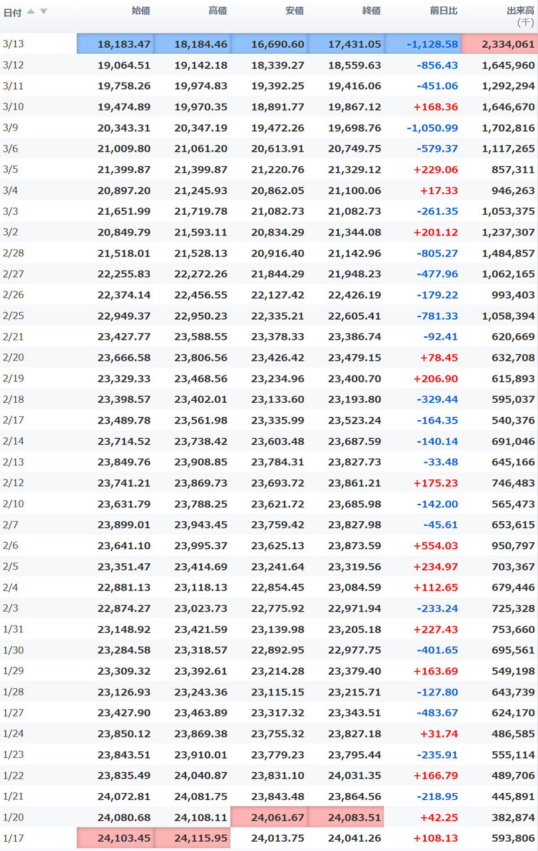538x851 pixels.
Task: Select the 1/22 closing price 24,031.35
Action: tap(354, 775)
